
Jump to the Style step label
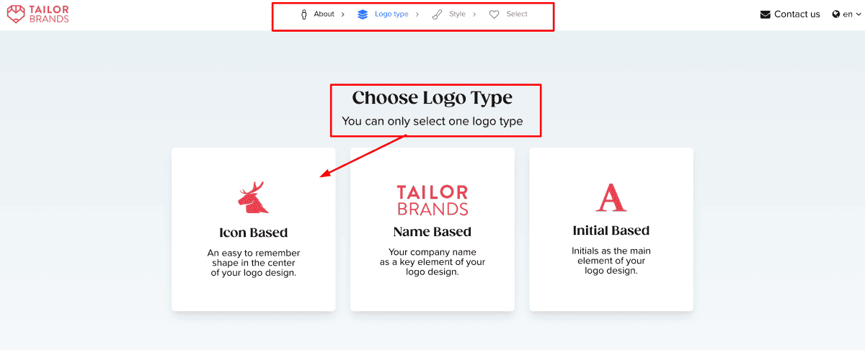tap(457, 14)
